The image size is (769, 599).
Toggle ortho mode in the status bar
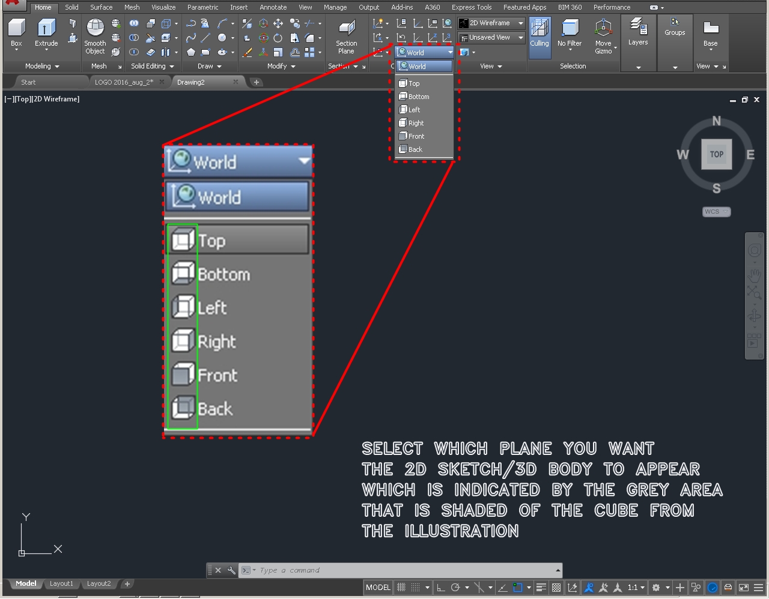(440, 587)
